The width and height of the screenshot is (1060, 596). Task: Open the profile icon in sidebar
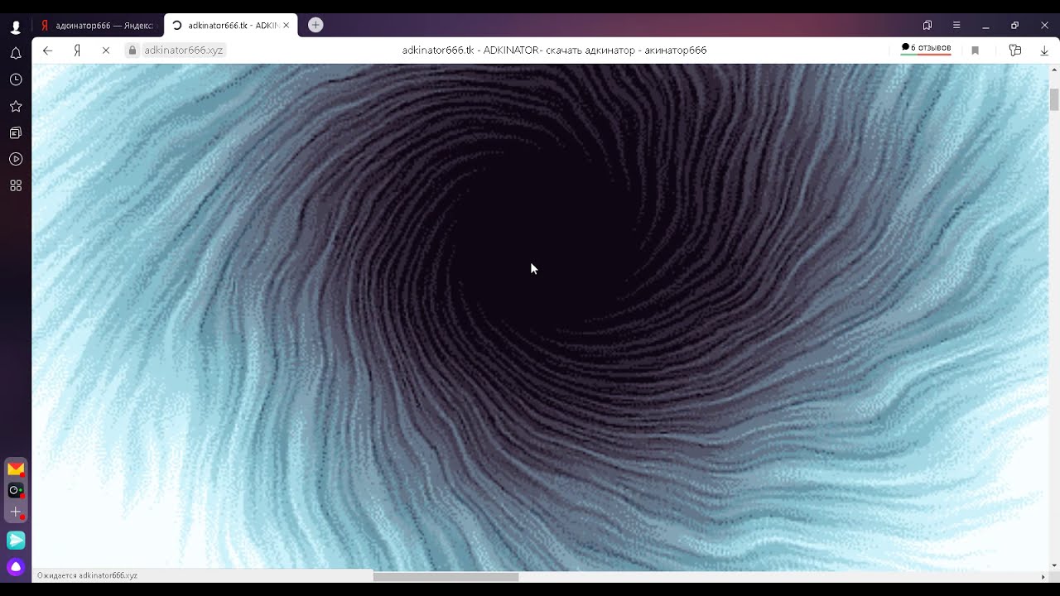pos(16,27)
